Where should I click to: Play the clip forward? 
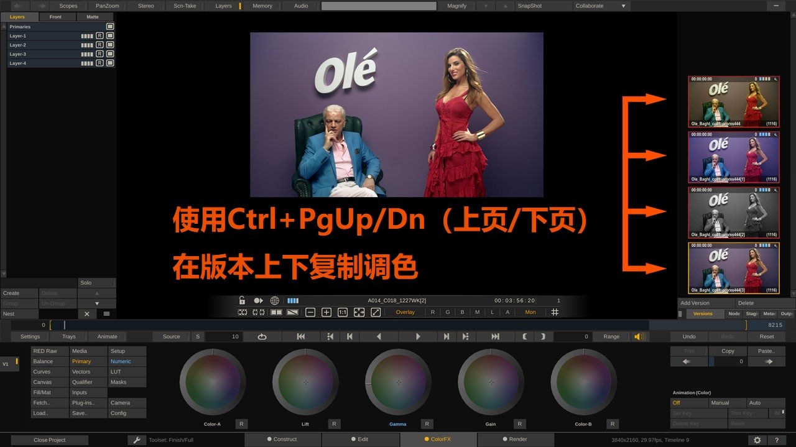(x=418, y=336)
